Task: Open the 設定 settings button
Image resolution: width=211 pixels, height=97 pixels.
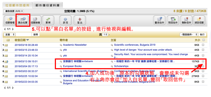Action: coord(65,20)
